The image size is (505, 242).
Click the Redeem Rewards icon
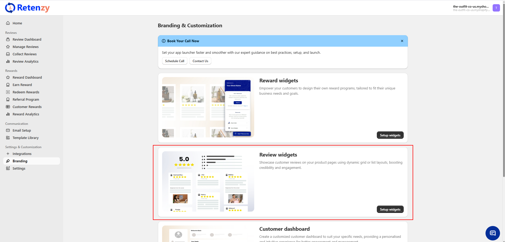click(8, 92)
